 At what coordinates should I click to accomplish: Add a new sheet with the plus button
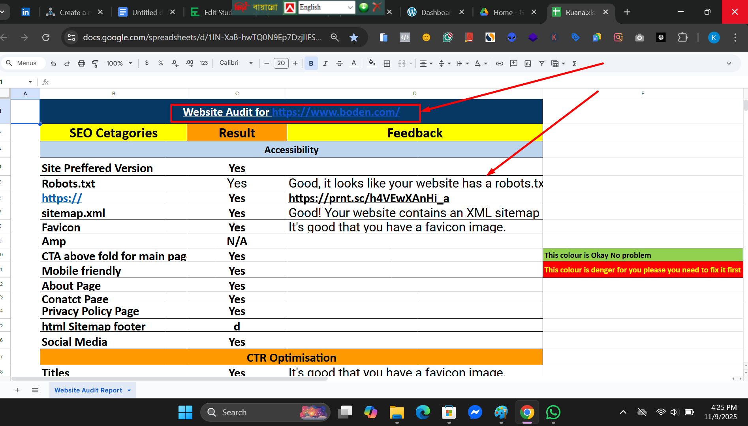tap(17, 390)
